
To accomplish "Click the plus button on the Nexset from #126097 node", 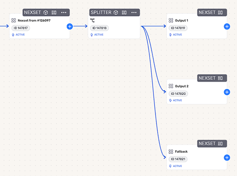I will point(70,26).
